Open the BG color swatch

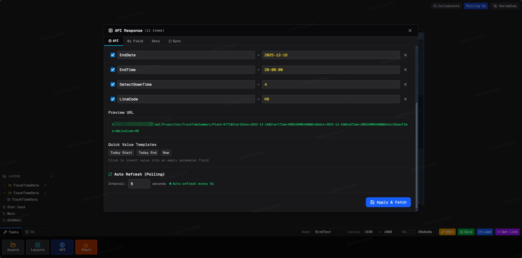point(413,232)
